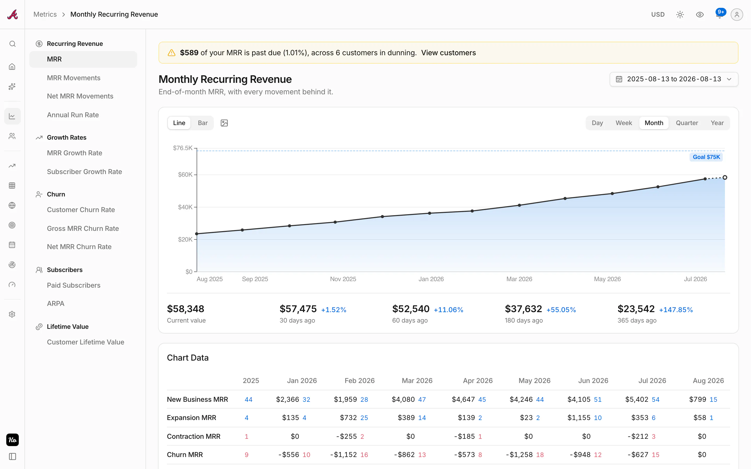Open the gauge speedometer icon in rail
The height and width of the screenshot is (469, 751).
12,285
